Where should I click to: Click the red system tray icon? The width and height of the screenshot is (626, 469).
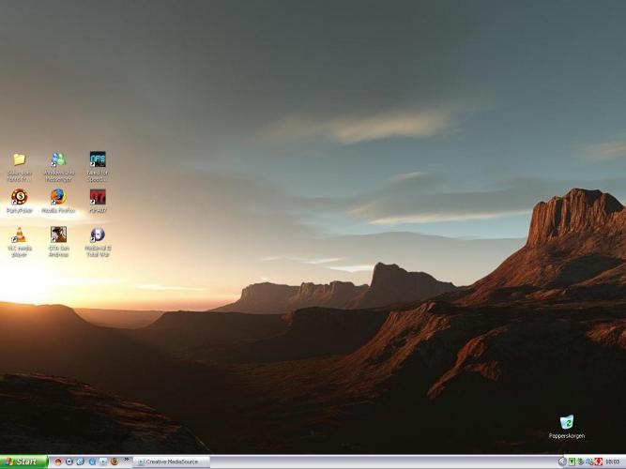tap(598, 461)
